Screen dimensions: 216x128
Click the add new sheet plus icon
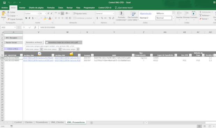click(x=92, y=123)
